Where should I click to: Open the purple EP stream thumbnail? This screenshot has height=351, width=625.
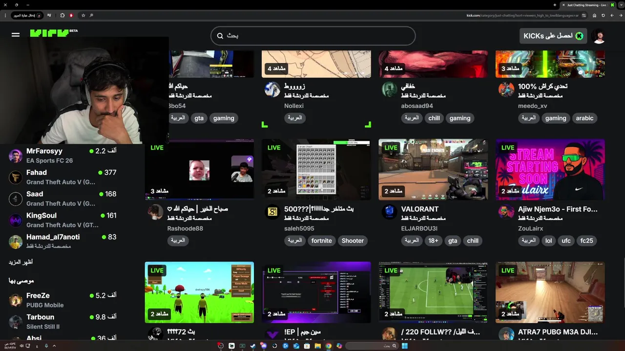(316, 292)
